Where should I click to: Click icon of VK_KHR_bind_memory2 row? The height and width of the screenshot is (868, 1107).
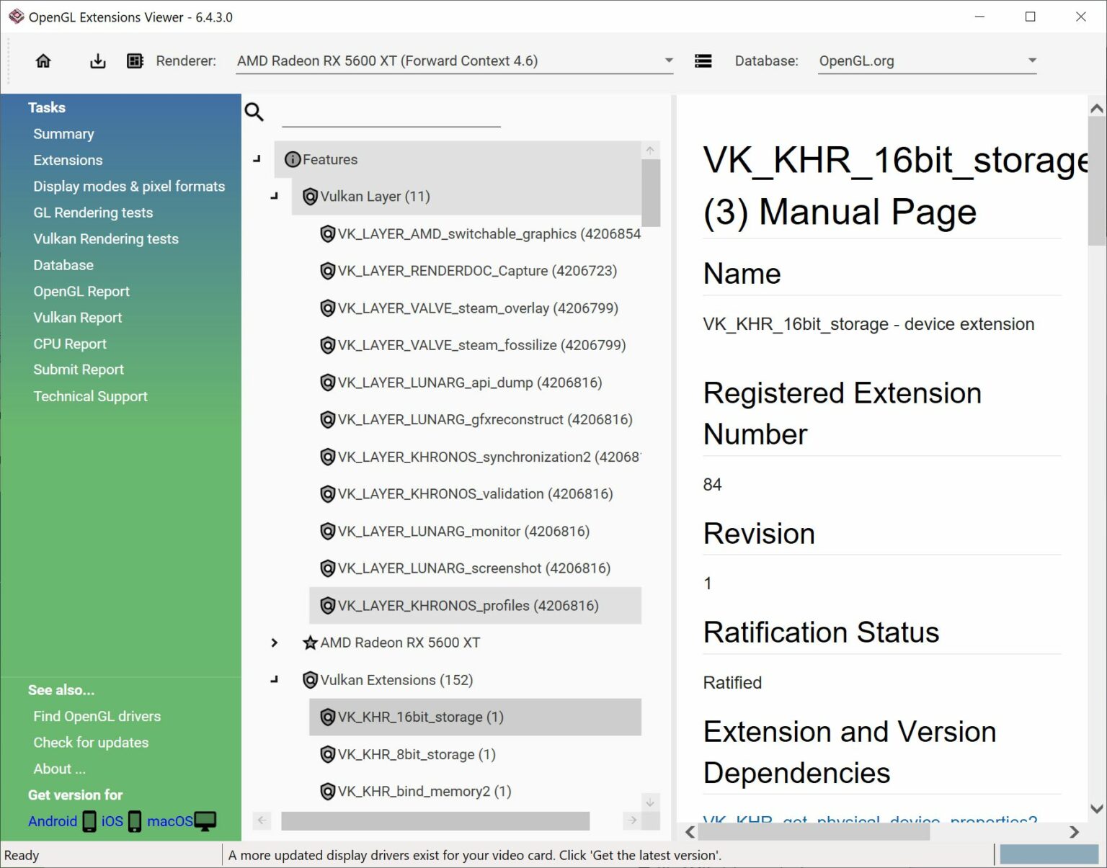[x=327, y=791]
